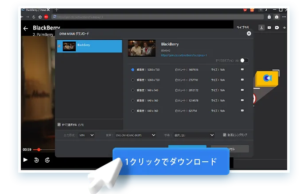The image size is (304, 194).
Task: Click video icon on bitrate 2767741 row
Action: tap(242, 80)
